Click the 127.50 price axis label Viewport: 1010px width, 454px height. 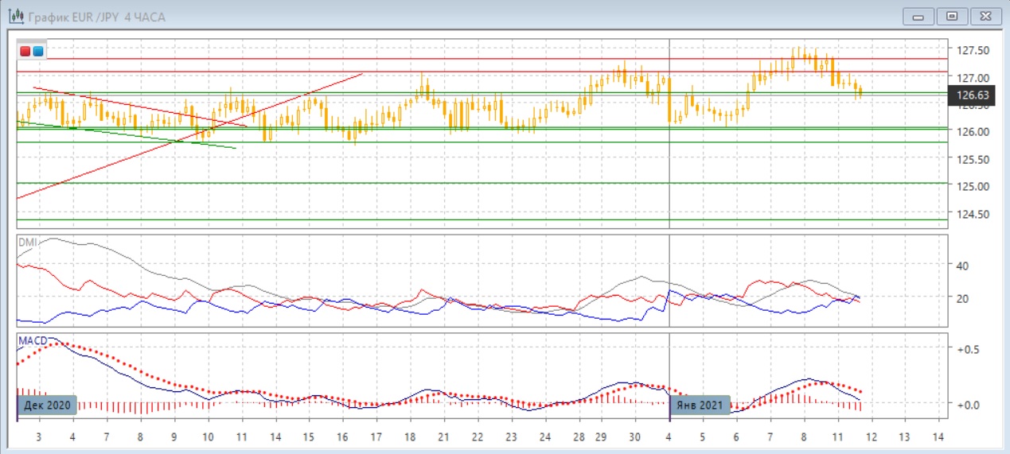[x=973, y=50]
